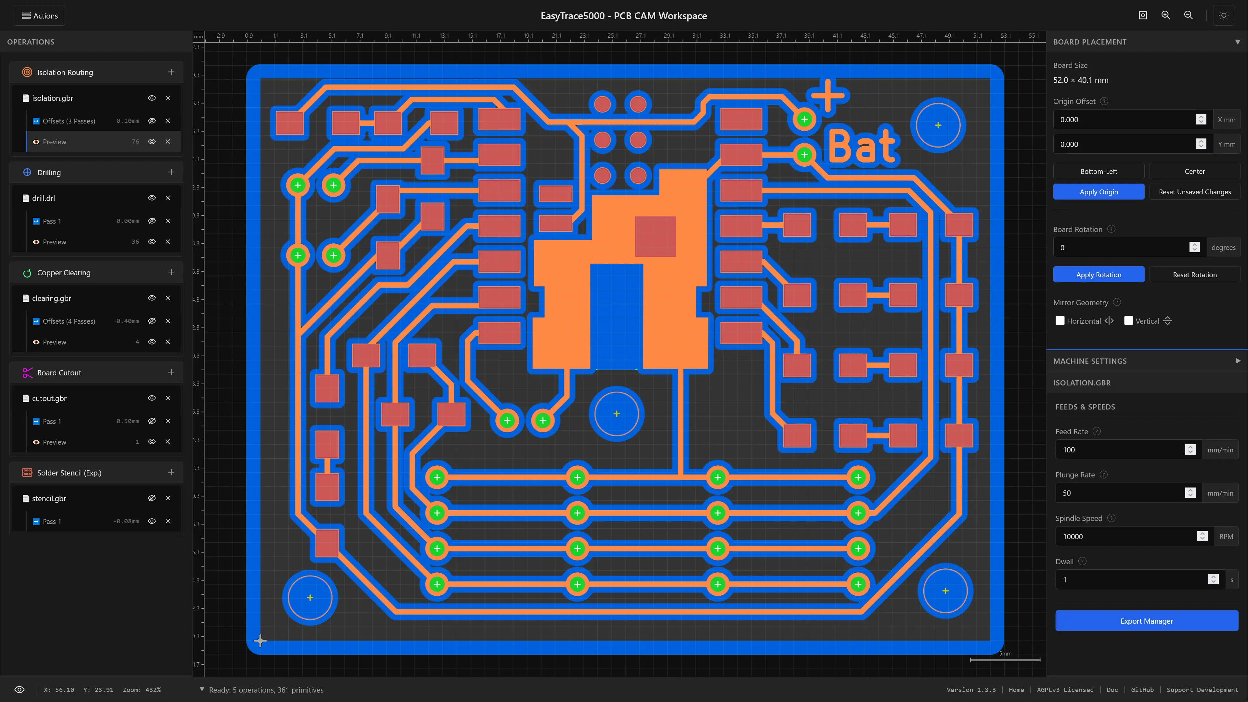Add an operation to Isolation Routing

[171, 72]
